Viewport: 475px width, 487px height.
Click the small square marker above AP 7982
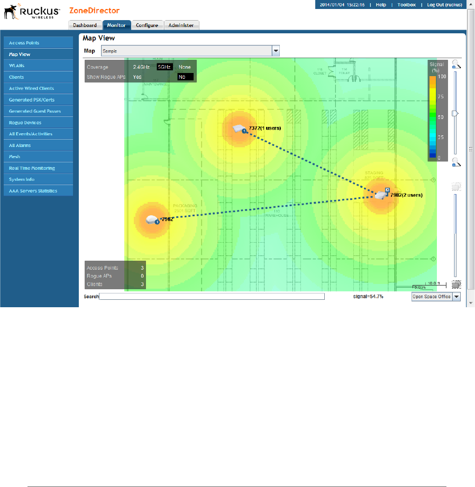tap(387, 190)
